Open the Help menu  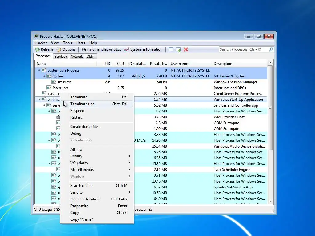pos(93,43)
